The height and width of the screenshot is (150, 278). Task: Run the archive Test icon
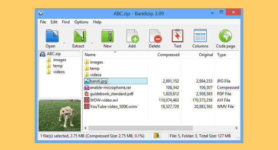point(177,36)
